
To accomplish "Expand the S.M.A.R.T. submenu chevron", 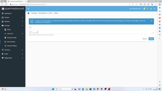I will point(22,34).
